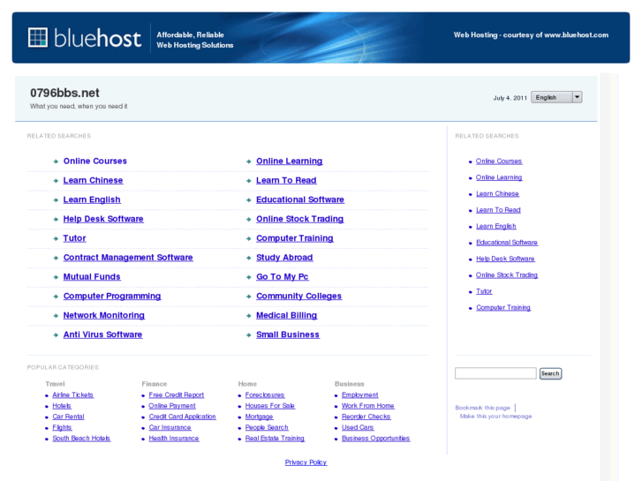Click the Foreclosures link
Image resolution: width=642 pixels, height=481 pixels.
coord(265,395)
